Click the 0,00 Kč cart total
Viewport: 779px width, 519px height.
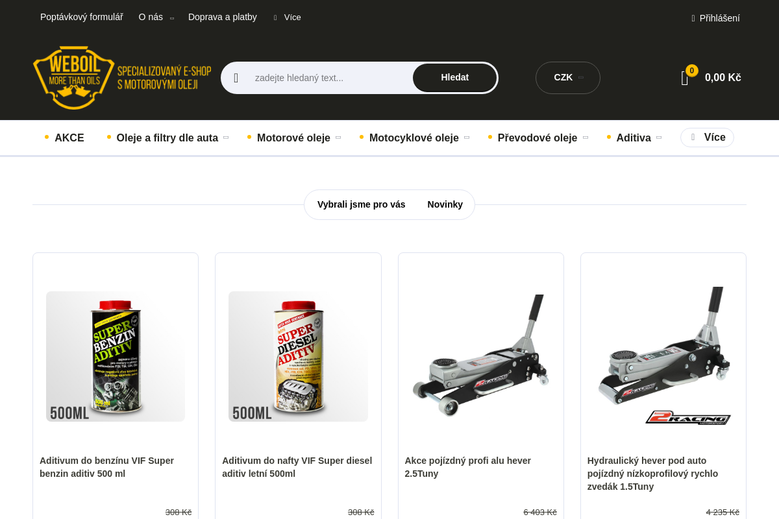pos(723,78)
